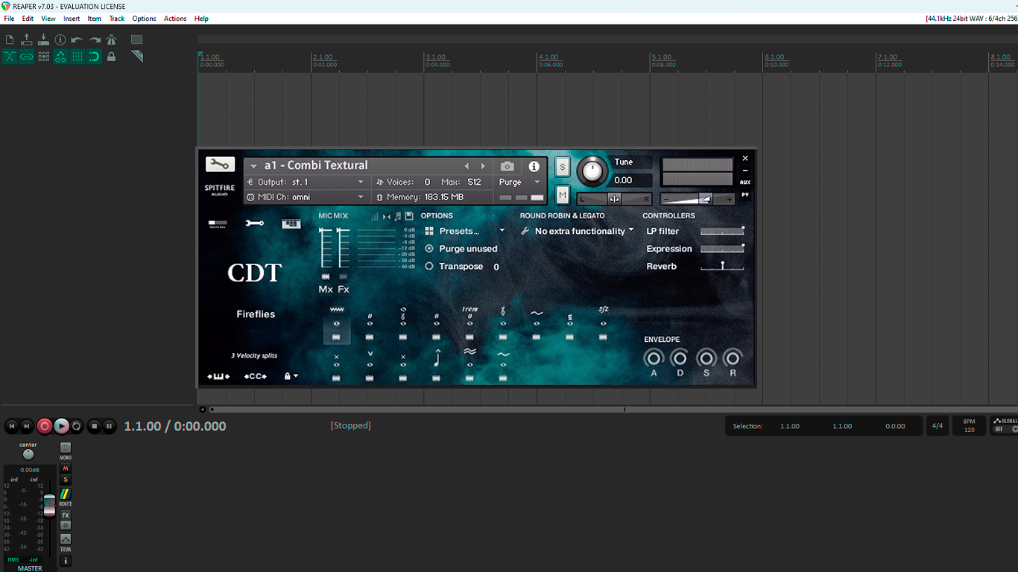
Task: Open the Track menu
Action: (x=117, y=19)
